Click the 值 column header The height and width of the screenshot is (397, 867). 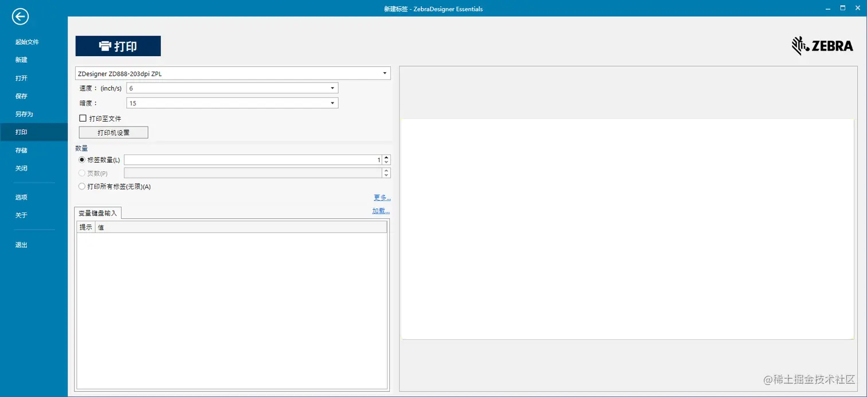point(241,227)
